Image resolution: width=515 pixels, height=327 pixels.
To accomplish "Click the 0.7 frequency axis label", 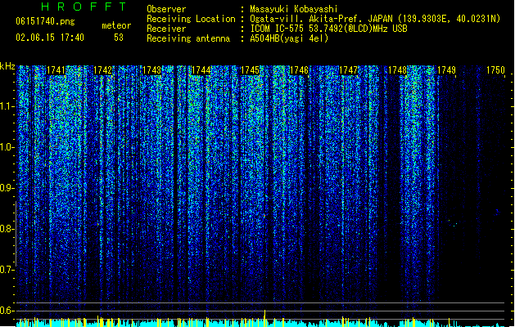I will (7, 270).
